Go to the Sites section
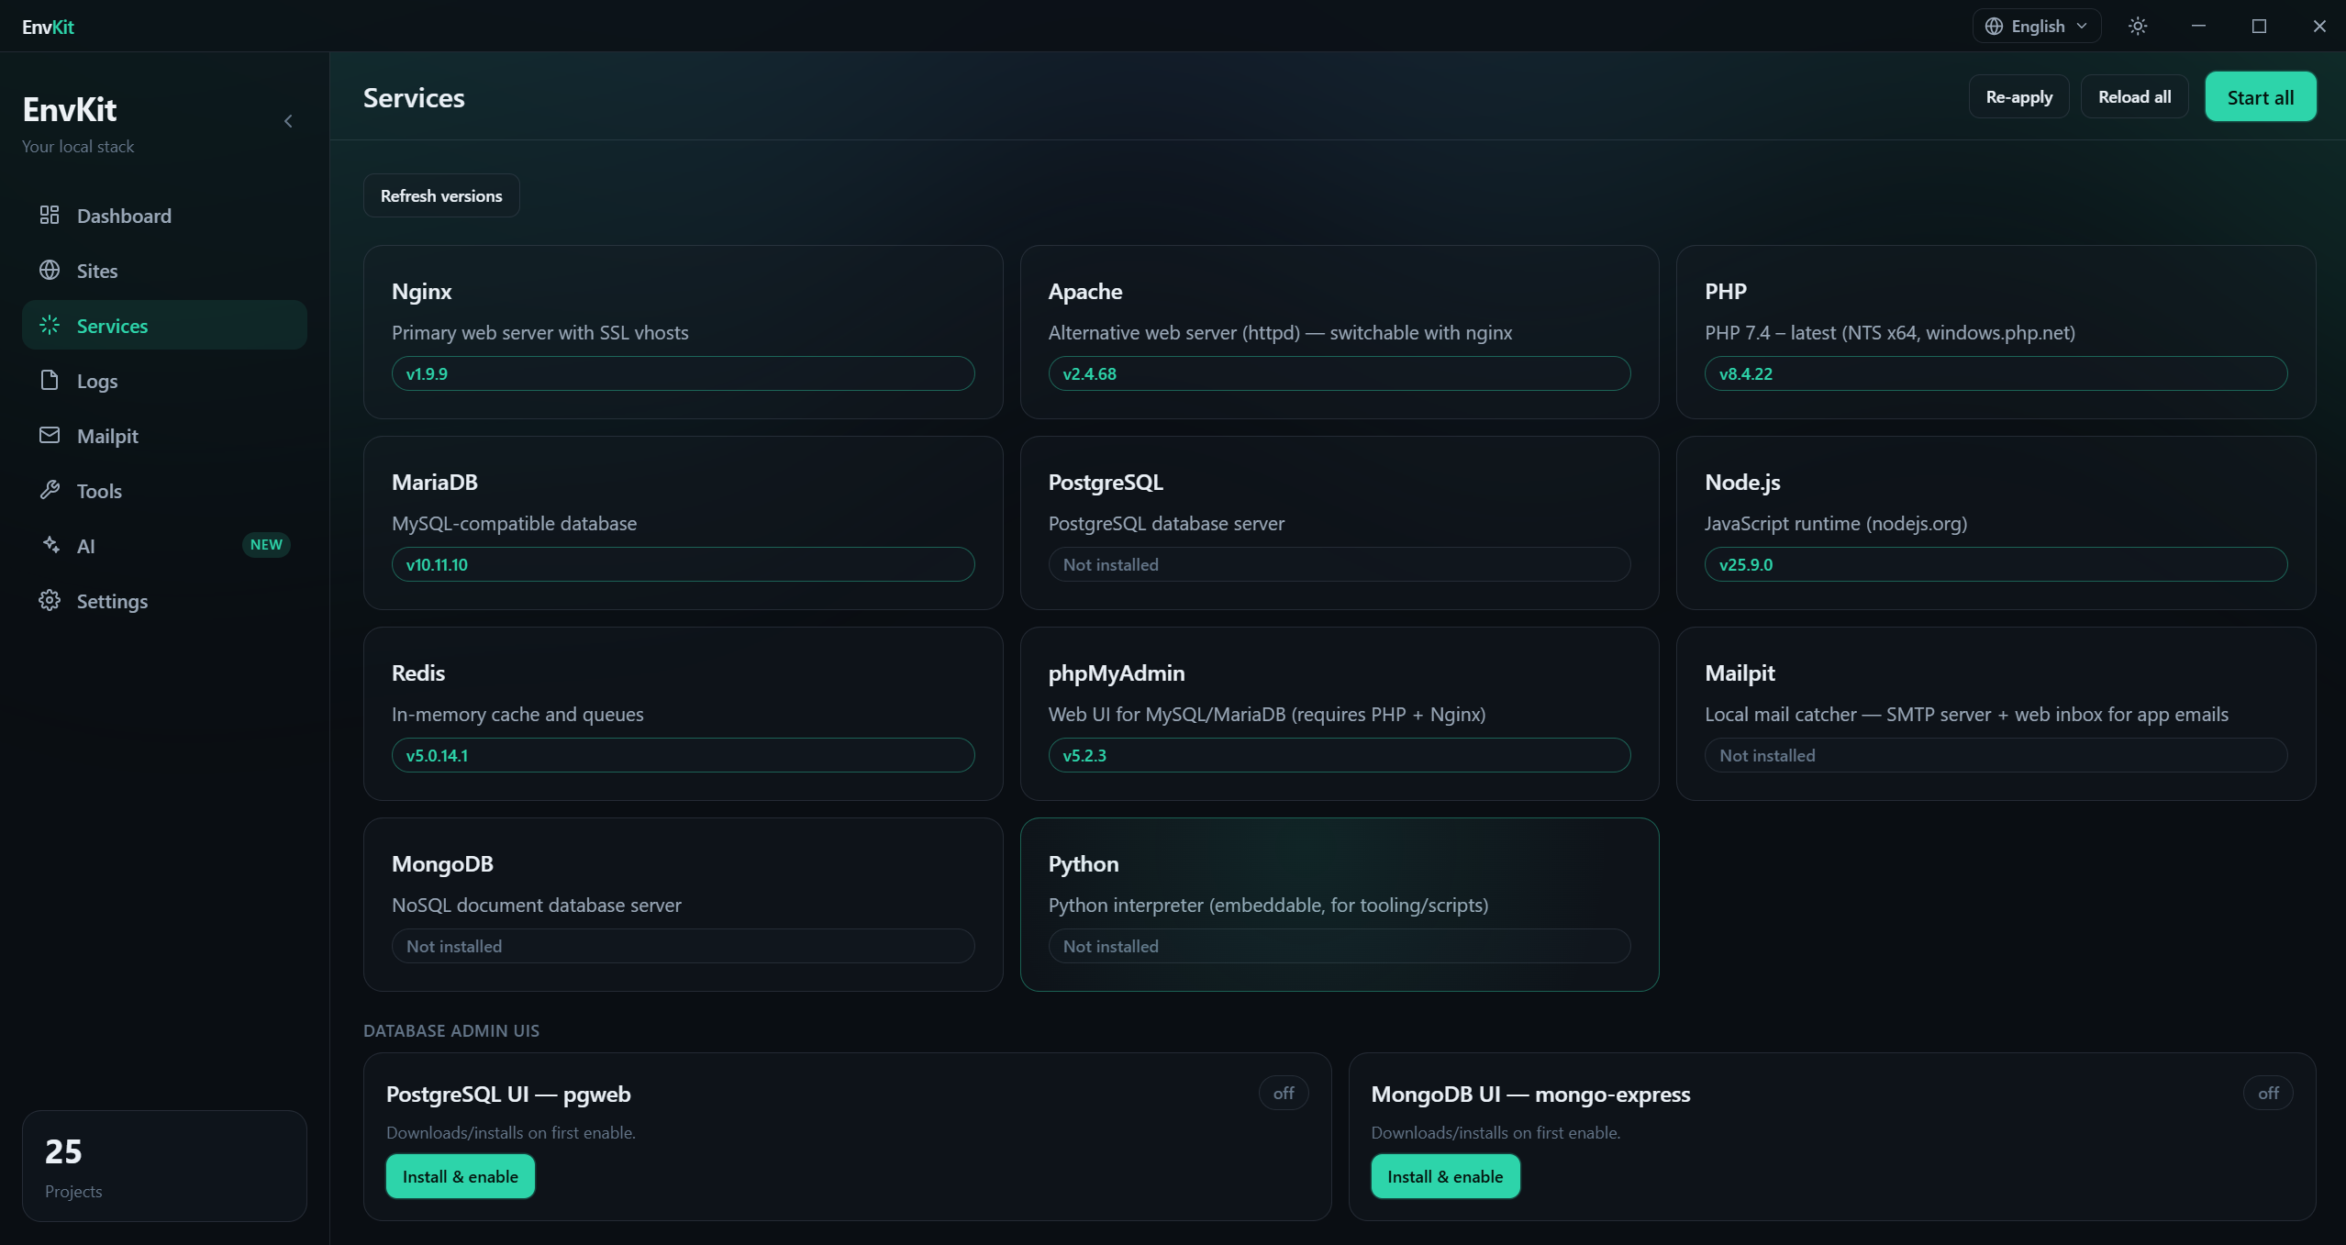The width and height of the screenshot is (2346, 1245). point(164,270)
